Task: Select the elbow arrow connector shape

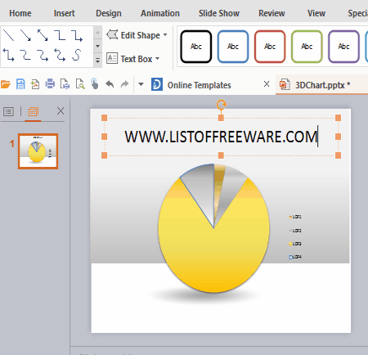Action: coord(77,35)
